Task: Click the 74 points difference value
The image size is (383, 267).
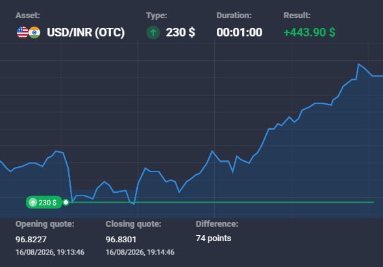Action: pos(214,238)
